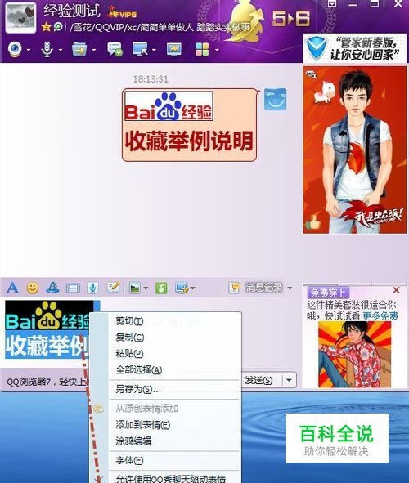Image resolution: width=409 pixels, height=483 pixels.
Task: Click the VIP6 badge
Action: pos(121,13)
